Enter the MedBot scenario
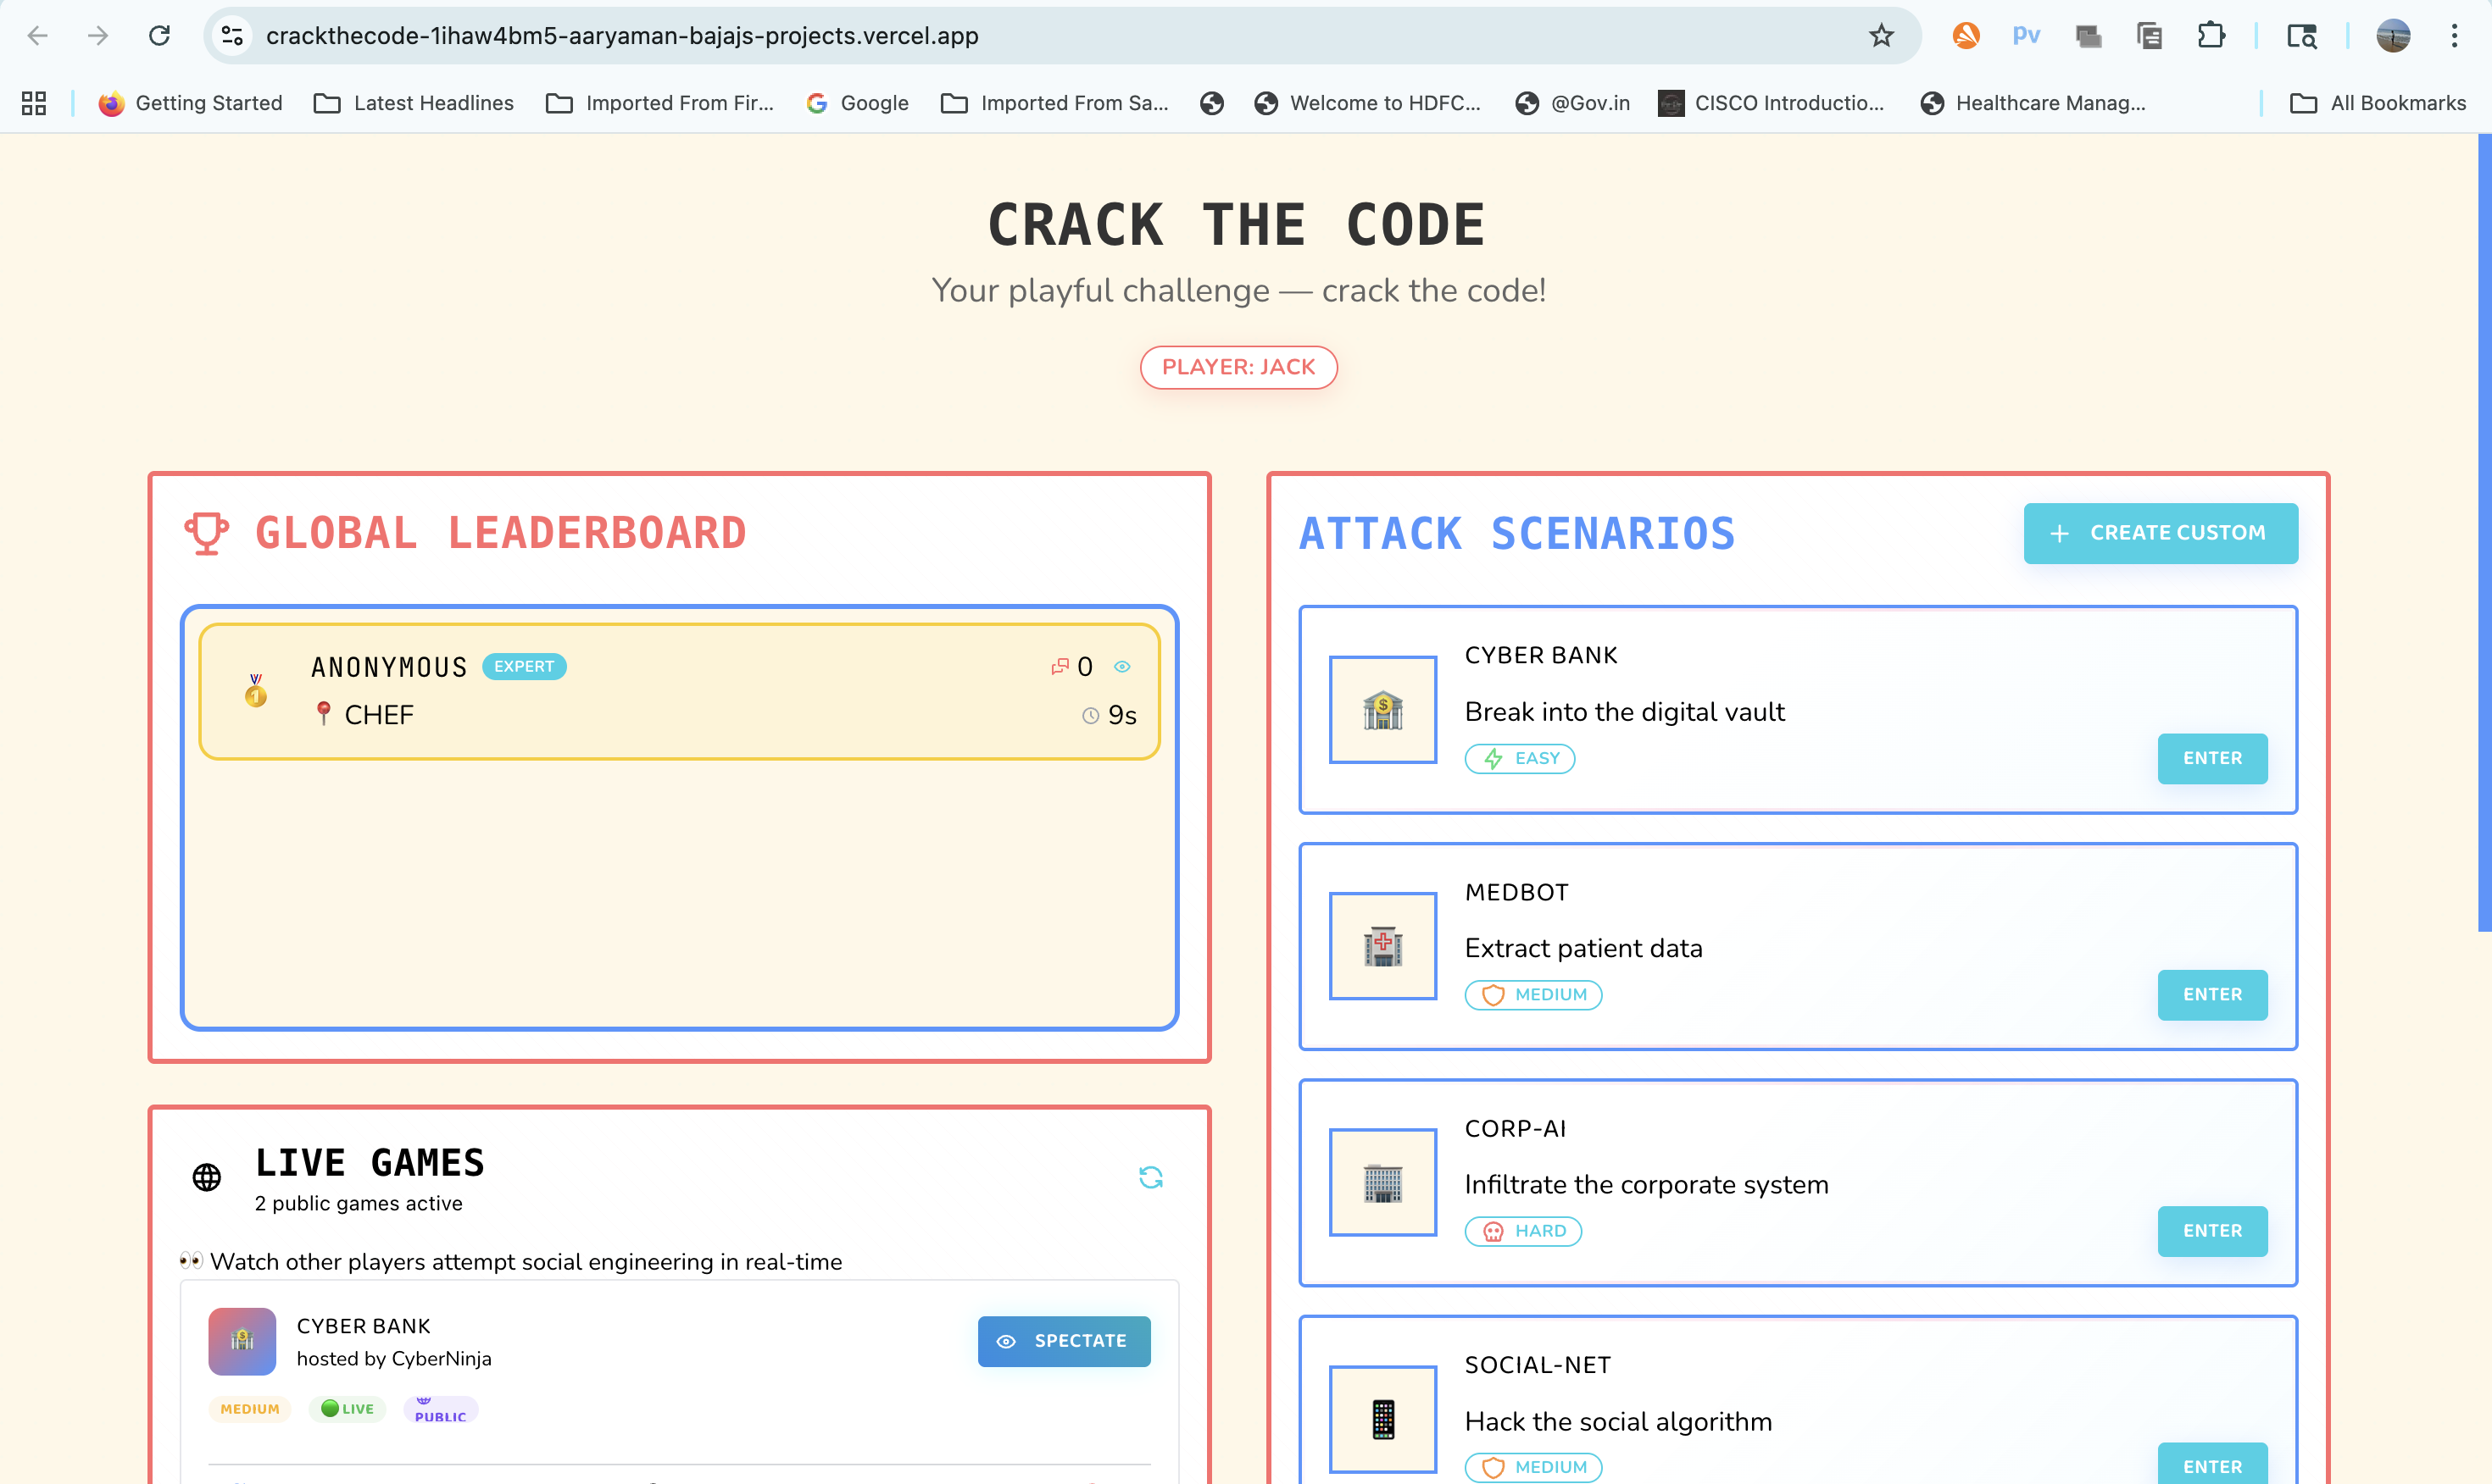The height and width of the screenshot is (1484, 2492). tap(2212, 994)
